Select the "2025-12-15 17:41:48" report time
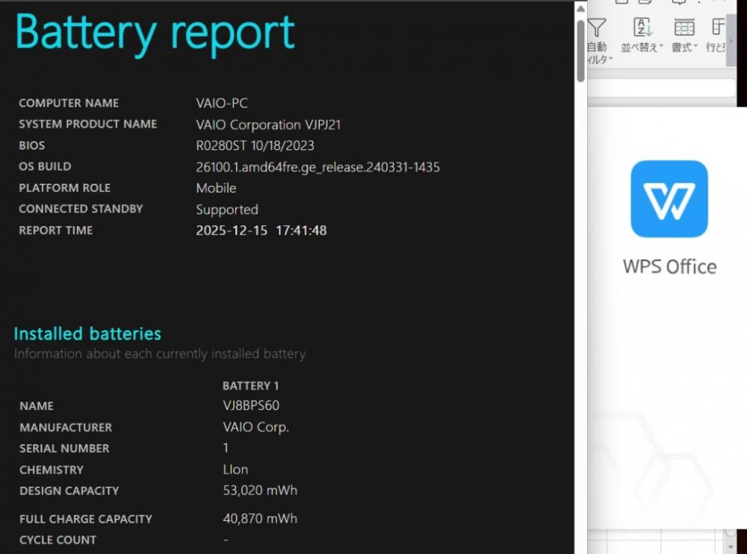The image size is (747, 554). click(x=261, y=231)
